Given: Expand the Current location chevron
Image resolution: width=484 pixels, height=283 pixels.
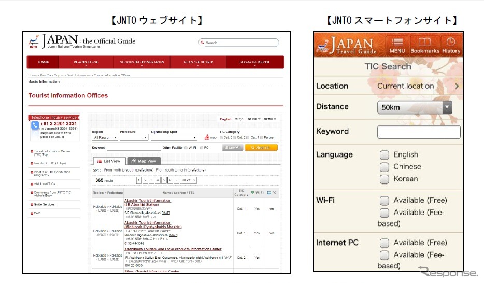Looking at the screenshot, I should point(457,86).
